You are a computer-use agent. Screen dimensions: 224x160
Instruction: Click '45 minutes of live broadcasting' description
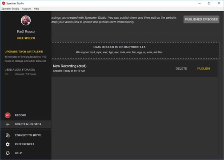25,59
